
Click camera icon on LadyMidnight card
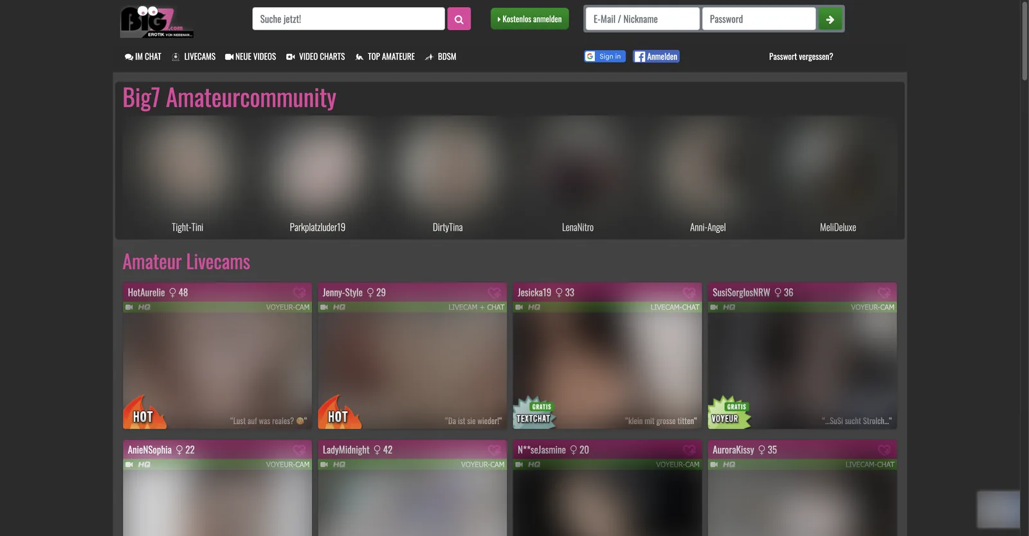324,465
